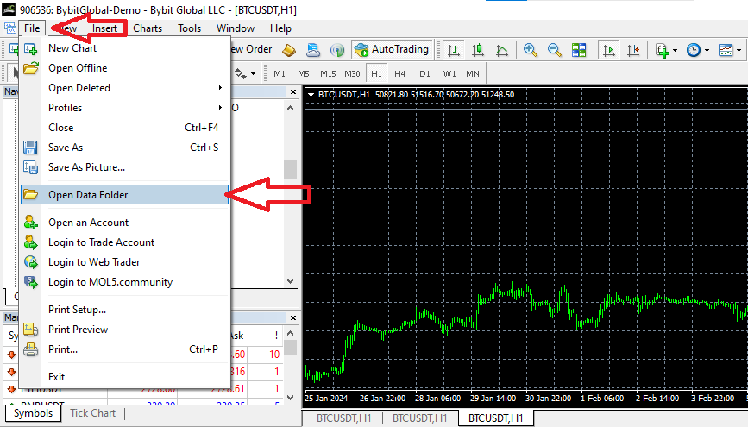The width and height of the screenshot is (748, 427).
Task: Select the M5 timeframe
Action: tap(304, 74)
